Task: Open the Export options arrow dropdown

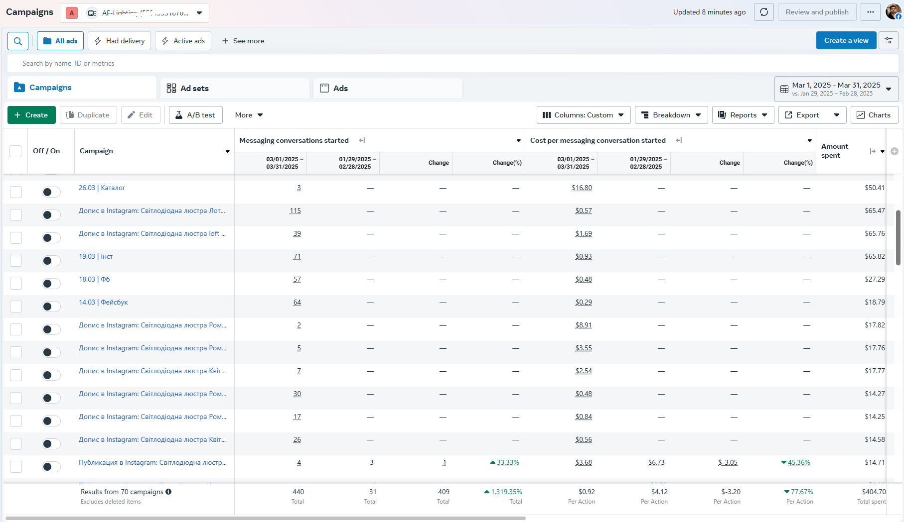Action: pyautogui.click(x=837, y=115)
